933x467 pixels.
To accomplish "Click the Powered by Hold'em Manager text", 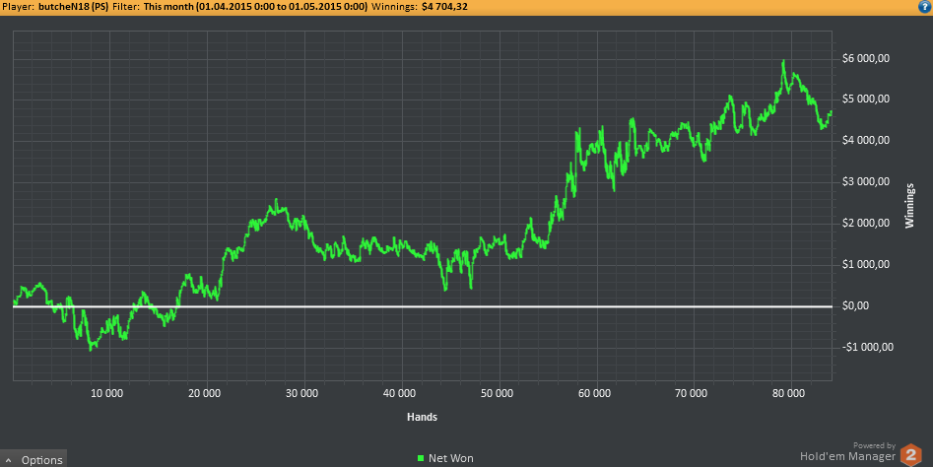I will [x=847, y=452].
